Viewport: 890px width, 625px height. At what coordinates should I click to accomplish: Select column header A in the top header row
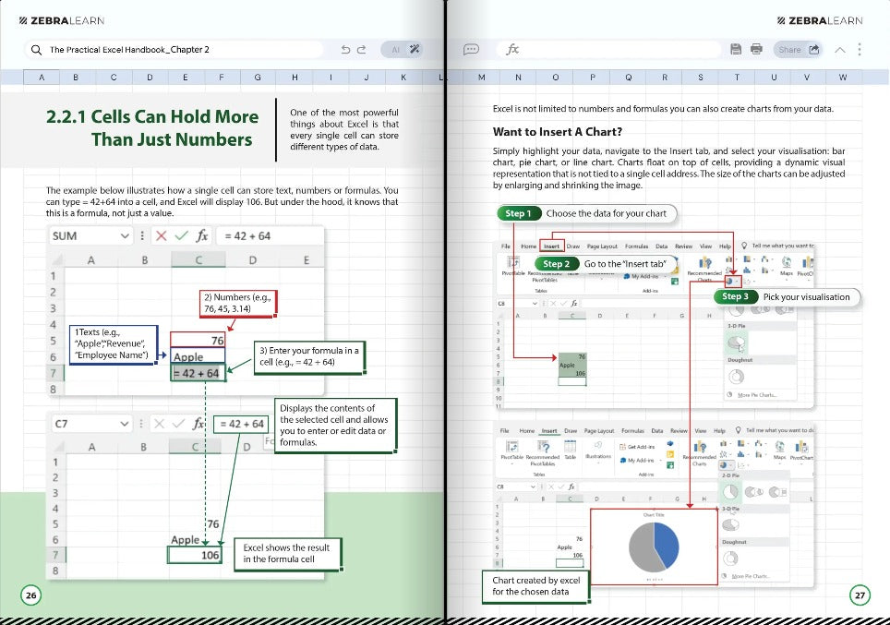point(42,78)
